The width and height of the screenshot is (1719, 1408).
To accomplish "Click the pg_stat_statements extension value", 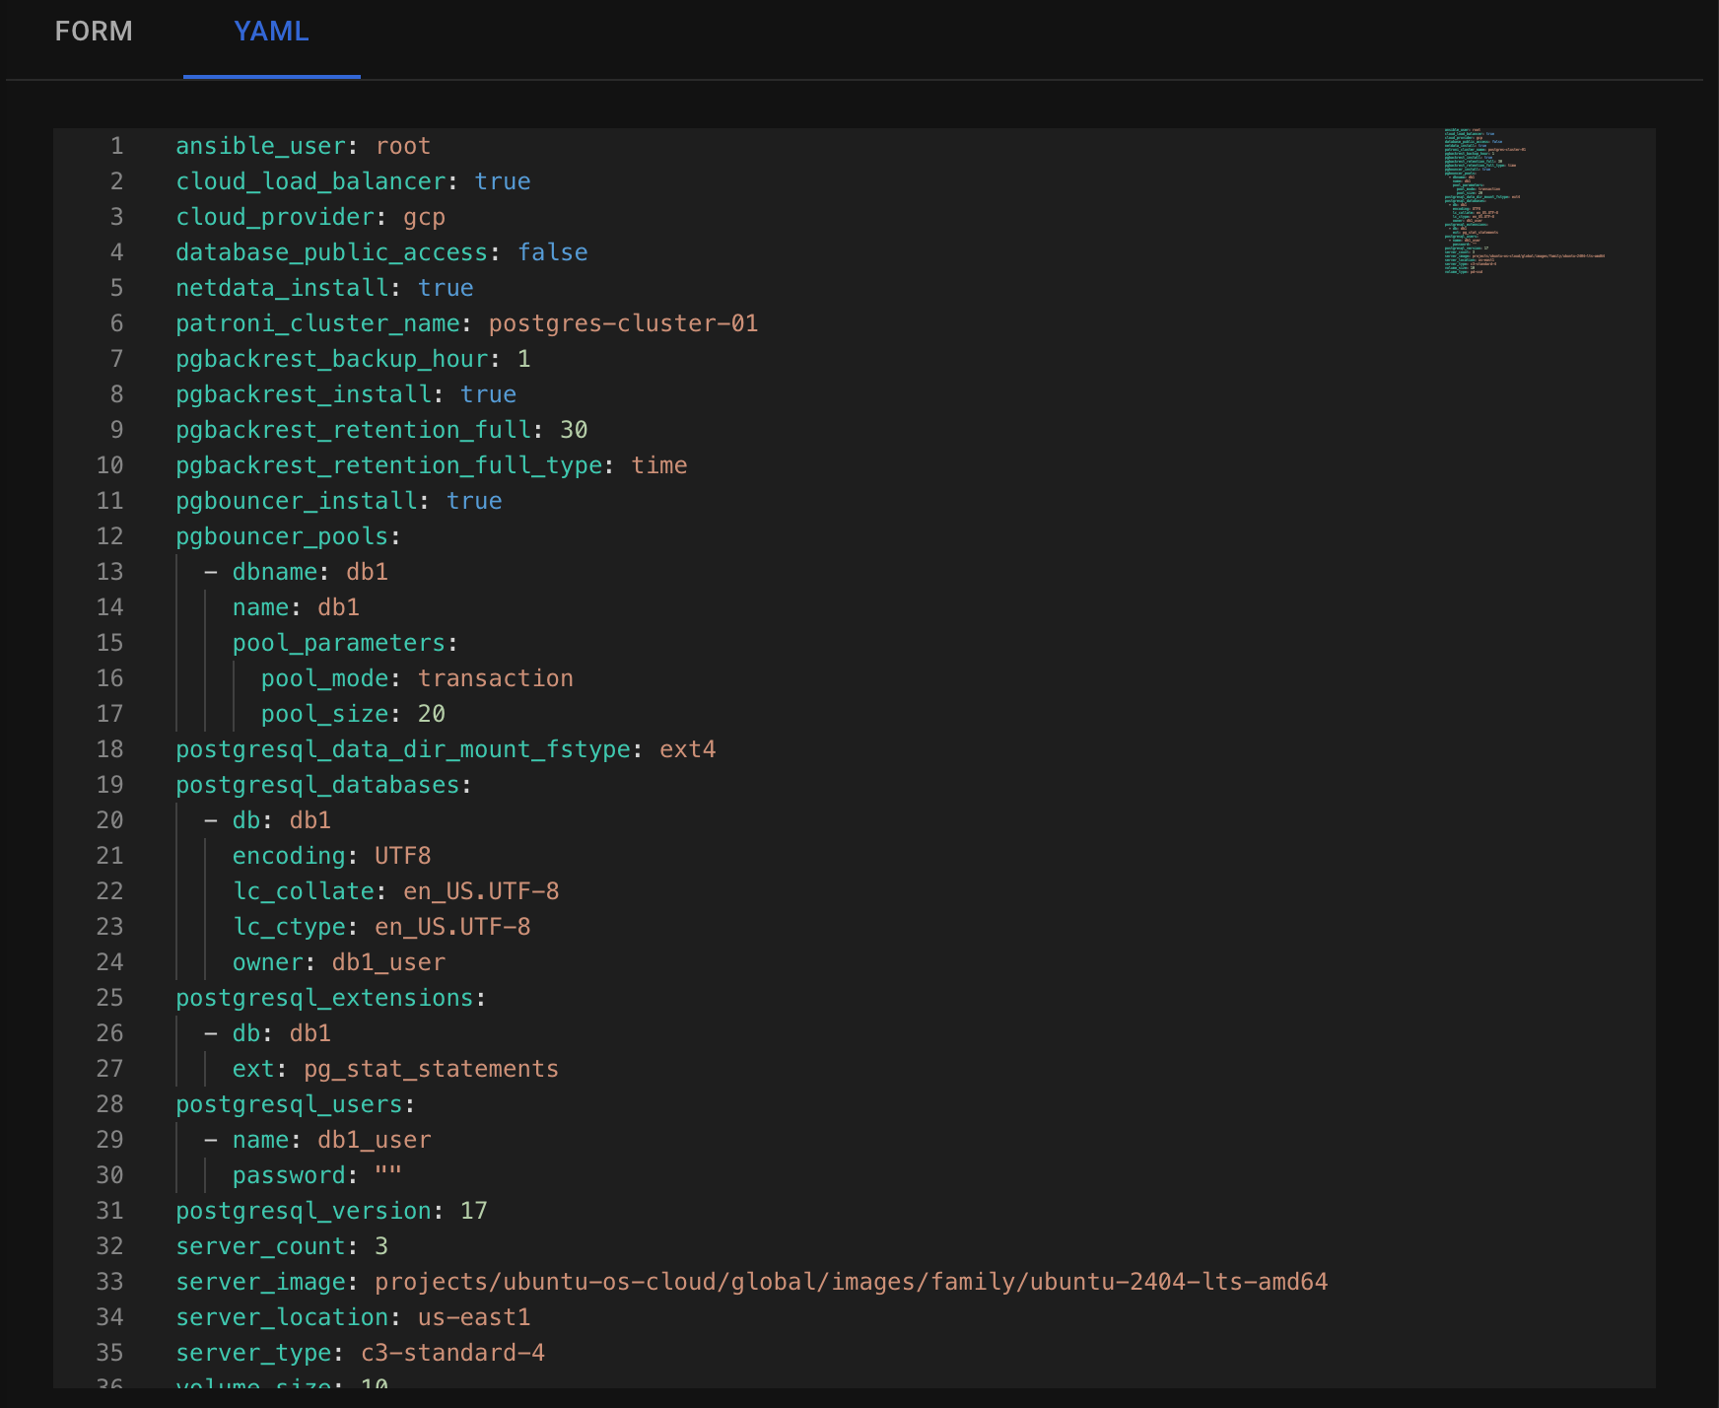I will pyautogui.click(x=431, y=1069).
